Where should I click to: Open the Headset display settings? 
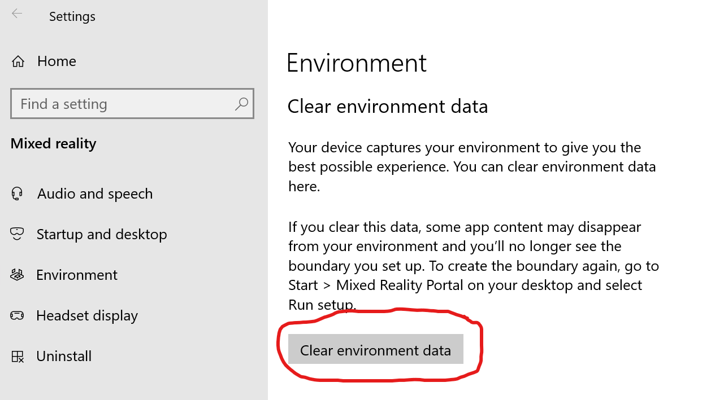87,315
